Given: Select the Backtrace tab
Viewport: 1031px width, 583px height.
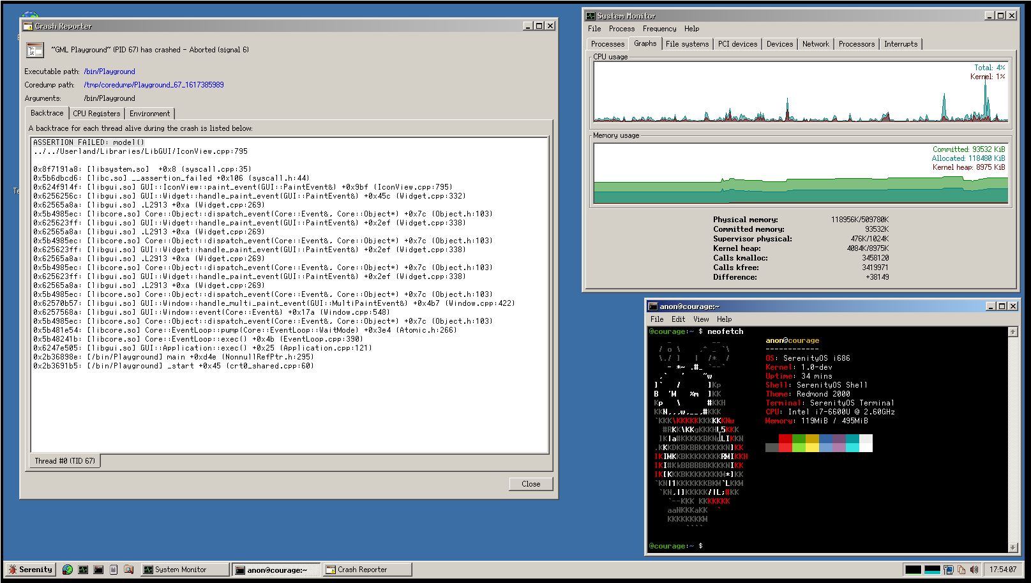Looking at the screenshot, I should coord(47,113).
